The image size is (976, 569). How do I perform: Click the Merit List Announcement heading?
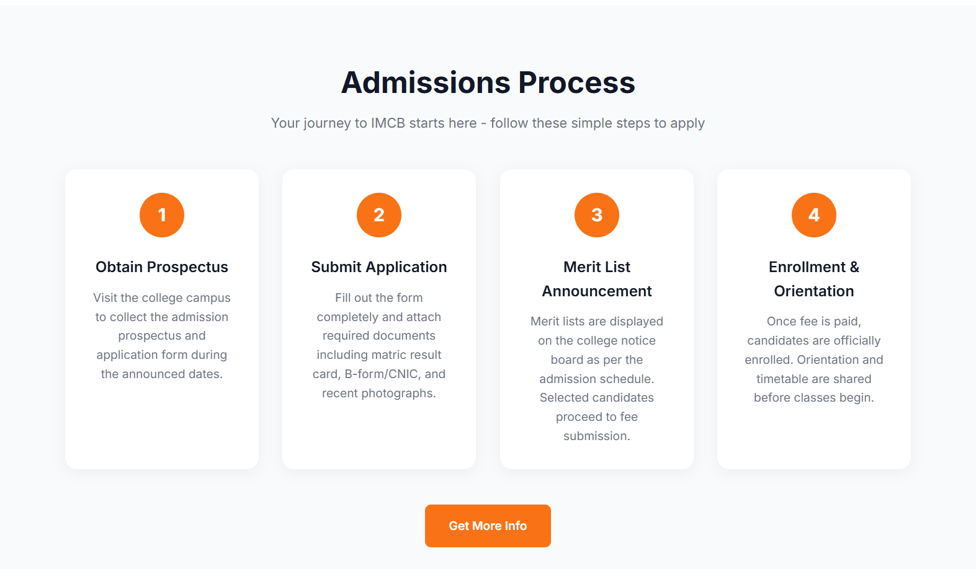[x=596, y=278]
